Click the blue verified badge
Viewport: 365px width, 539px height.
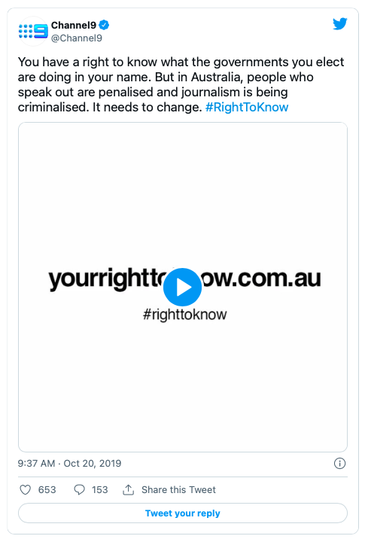104,25
